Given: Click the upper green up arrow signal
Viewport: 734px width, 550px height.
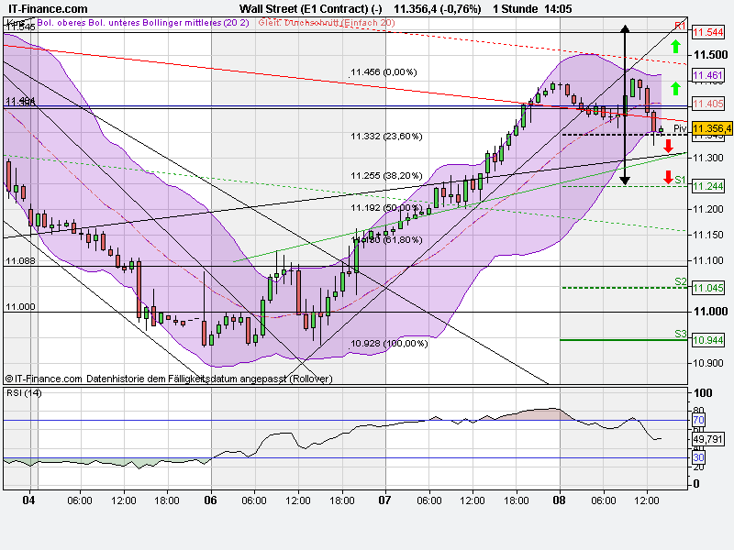Looking at the screenshot, I should tap(676, 46).
